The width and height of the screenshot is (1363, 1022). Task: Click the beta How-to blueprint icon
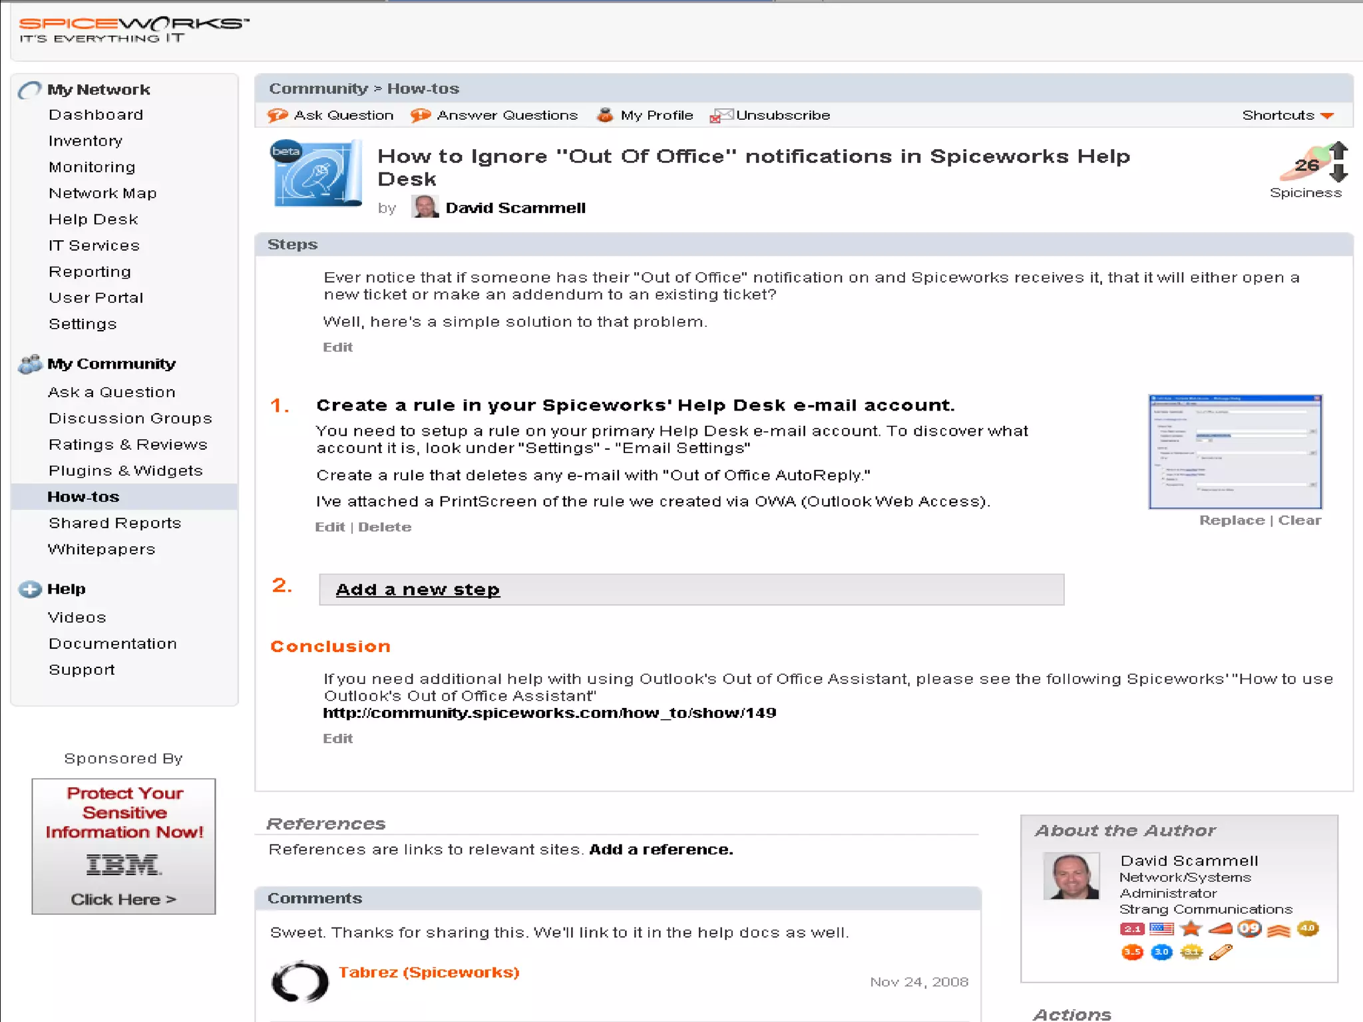pos(317,173)
